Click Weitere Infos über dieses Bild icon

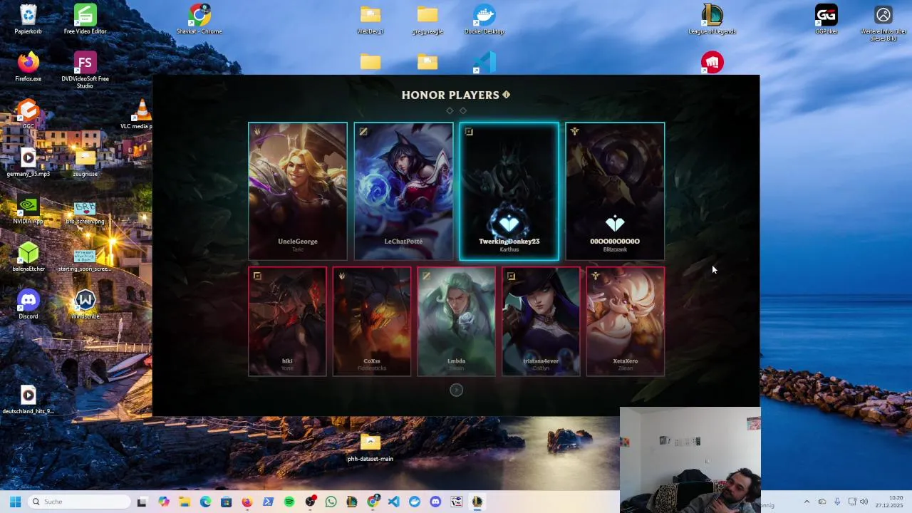(883, 23)
